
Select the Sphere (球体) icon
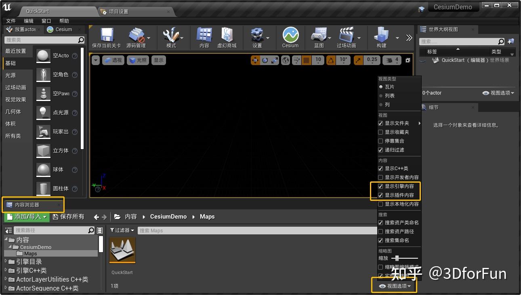pyautogui.click(x=43, y=170)
